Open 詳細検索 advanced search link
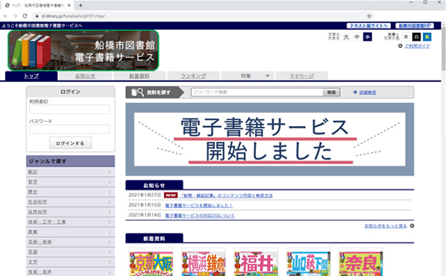Image resolution: width=446 pixels, height=276 pixels. 368,92
